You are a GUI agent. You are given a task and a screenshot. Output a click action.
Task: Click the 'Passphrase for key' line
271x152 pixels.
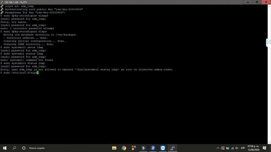[x=35, y=13]
